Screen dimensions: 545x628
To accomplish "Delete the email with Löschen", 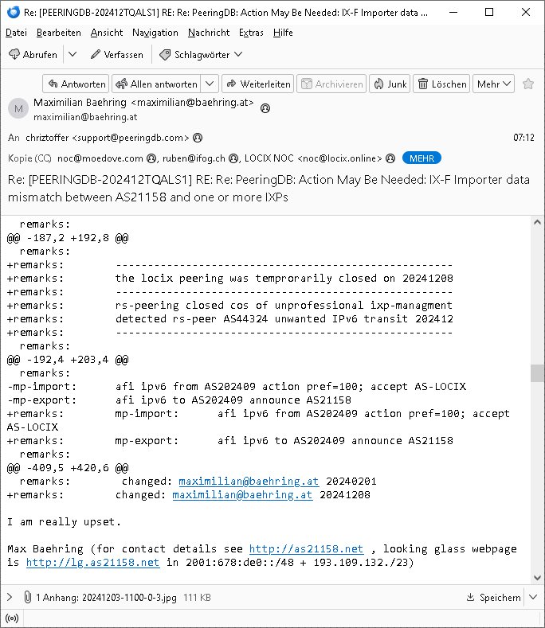I will [442, 84].
